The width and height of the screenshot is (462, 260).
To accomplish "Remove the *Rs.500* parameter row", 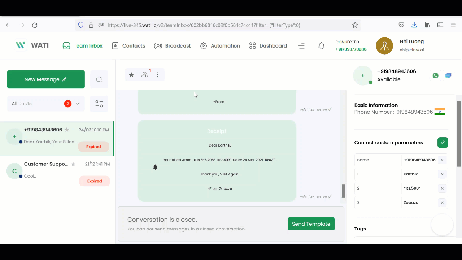I will [x=442, y=188].
